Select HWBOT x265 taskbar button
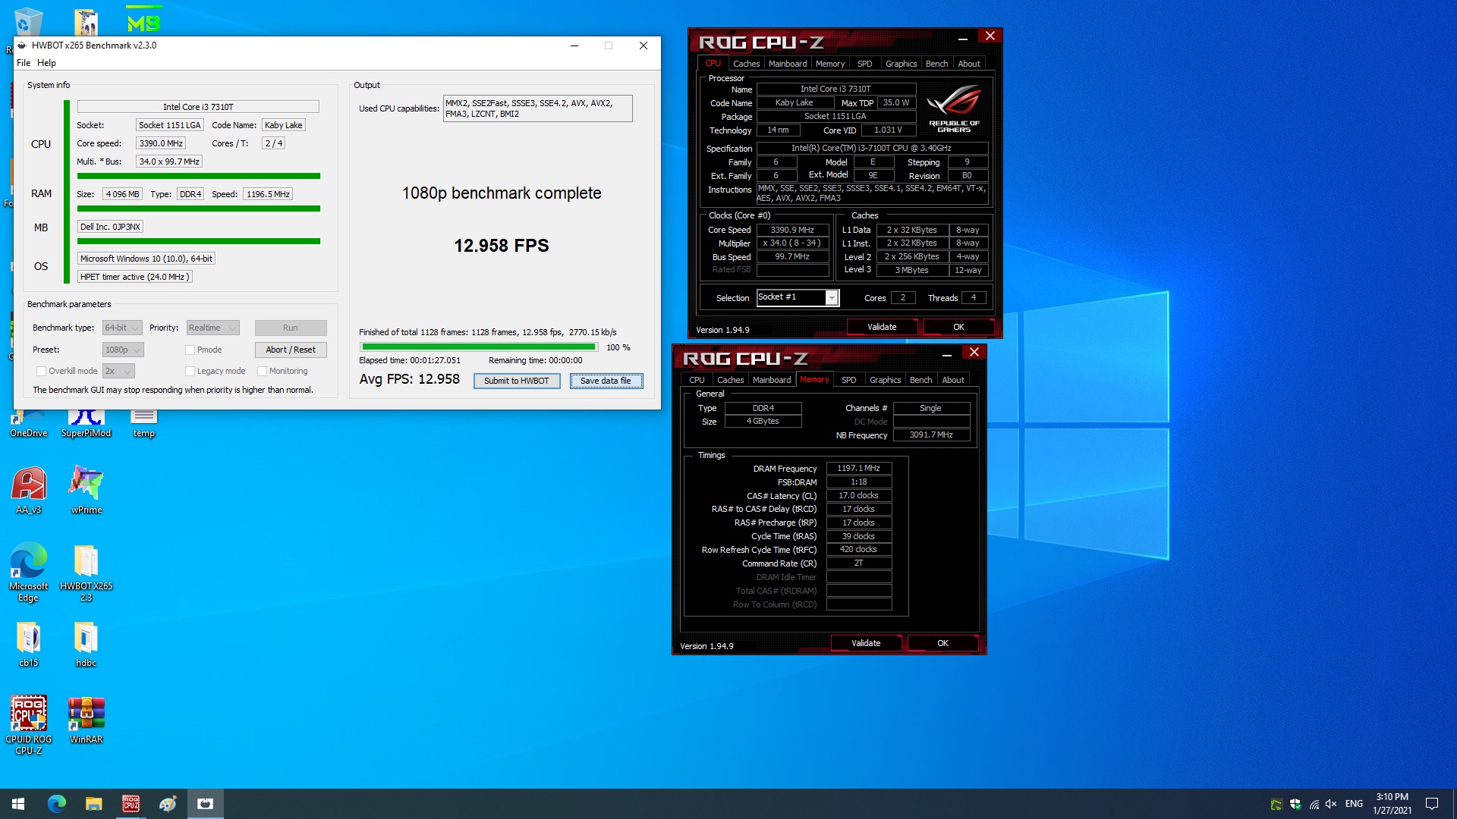1457x819 pixels. coord(205,804)
